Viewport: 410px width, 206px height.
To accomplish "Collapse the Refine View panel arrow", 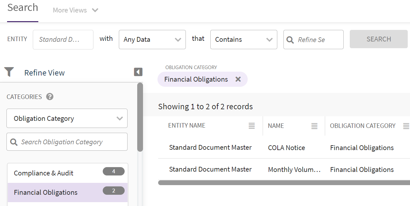I will coord(138,72).
